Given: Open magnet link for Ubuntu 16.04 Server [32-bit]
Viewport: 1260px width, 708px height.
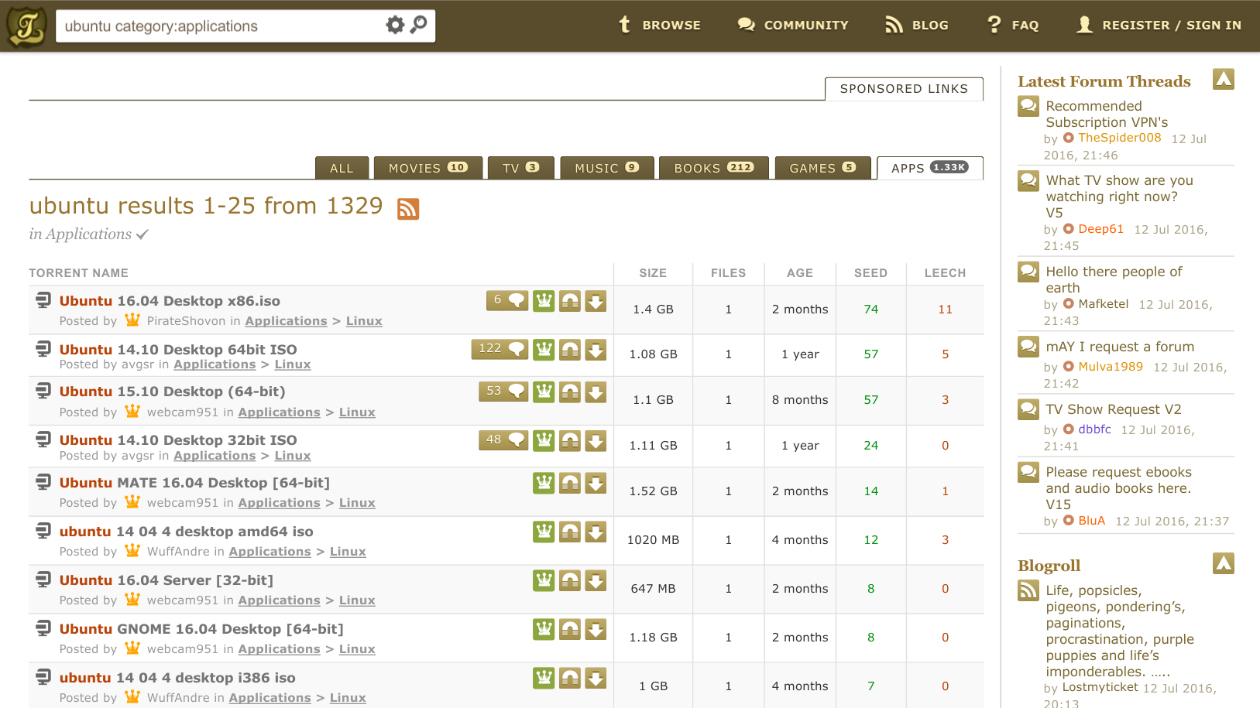Looking at the screenshot, I should click(x=570, y=581).
